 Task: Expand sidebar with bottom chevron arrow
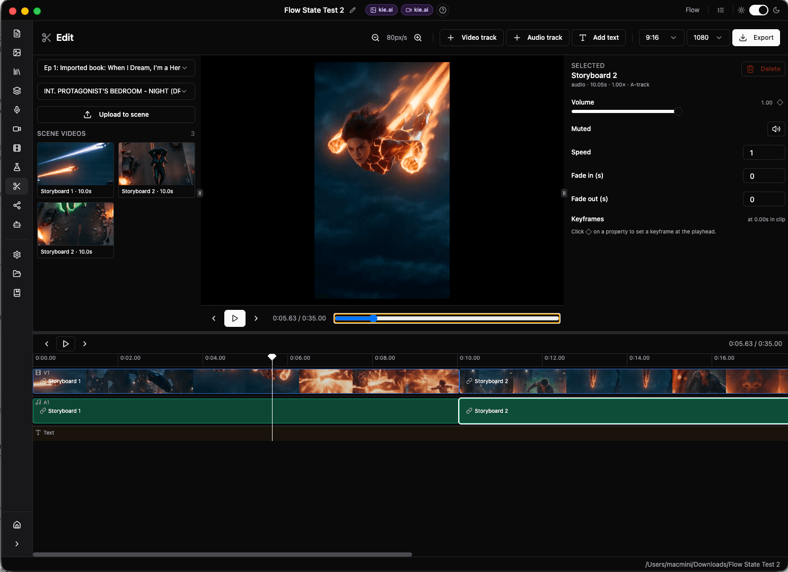click(17, 544)
